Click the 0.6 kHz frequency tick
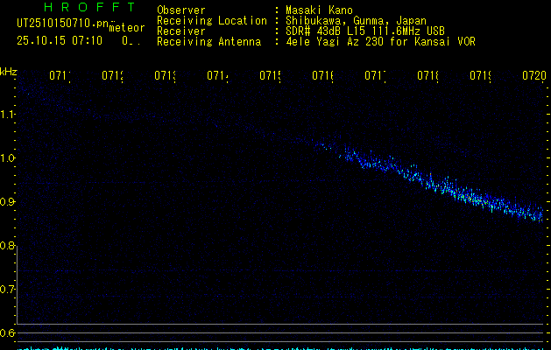The image size is (551, 350). (x=8, y=333)
